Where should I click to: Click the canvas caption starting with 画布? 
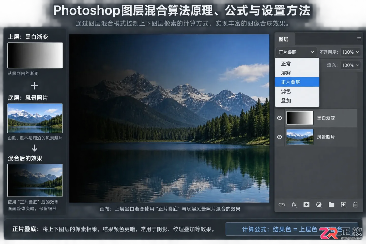(170, 209)
